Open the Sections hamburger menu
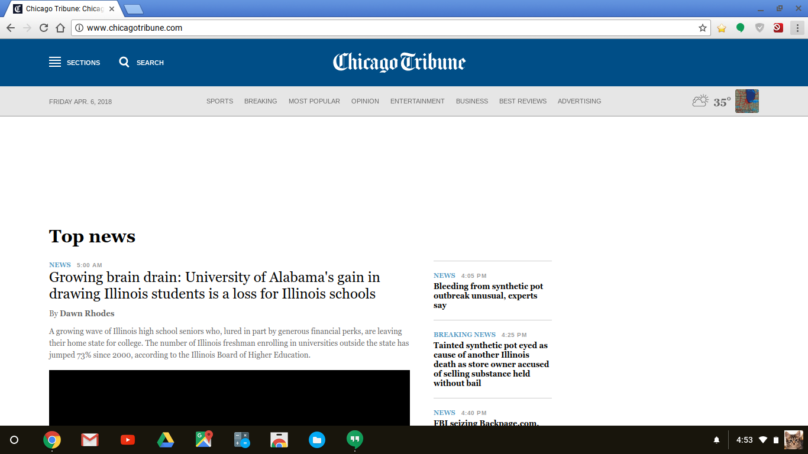 pyautogui.click(x=55, y=62)
